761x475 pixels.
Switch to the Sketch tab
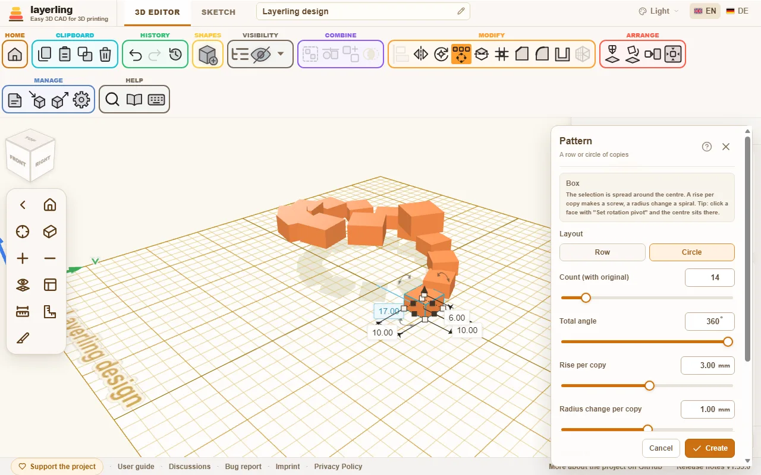[x=218, y=12]
